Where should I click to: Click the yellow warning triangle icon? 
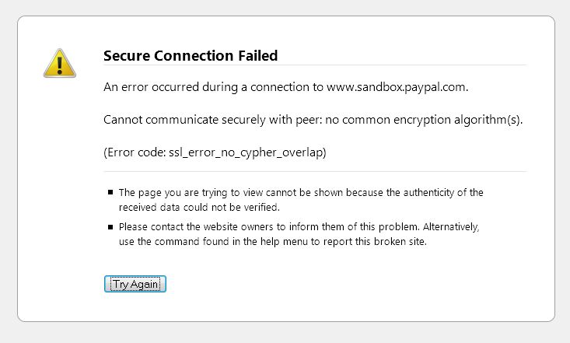click(x=59, y=61)
